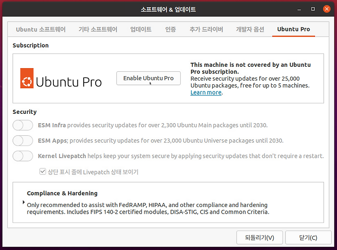The image size is (337, 250).
Task: Expand the Compliance & Hardening section arrow
Action: point(24,202)
